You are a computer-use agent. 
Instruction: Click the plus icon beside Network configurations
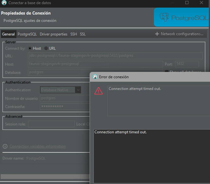coord(157,34)
